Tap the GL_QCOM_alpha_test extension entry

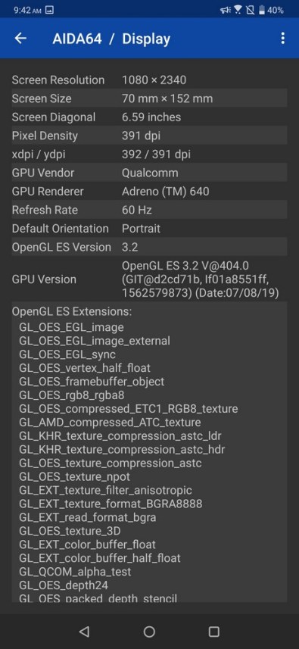tap(75, 572)
